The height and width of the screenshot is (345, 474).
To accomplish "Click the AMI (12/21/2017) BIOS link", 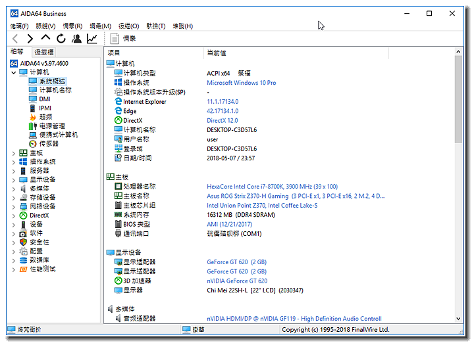I will (x=230, y=224).
